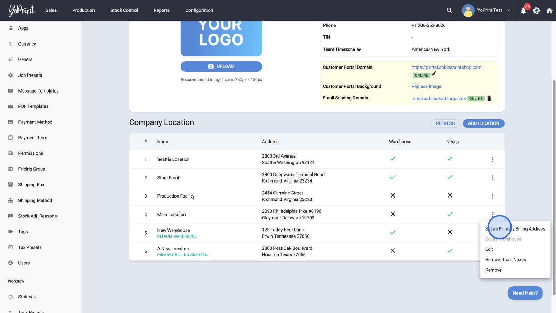Open three-dot menu for Seattle Location

coord(492,159)
